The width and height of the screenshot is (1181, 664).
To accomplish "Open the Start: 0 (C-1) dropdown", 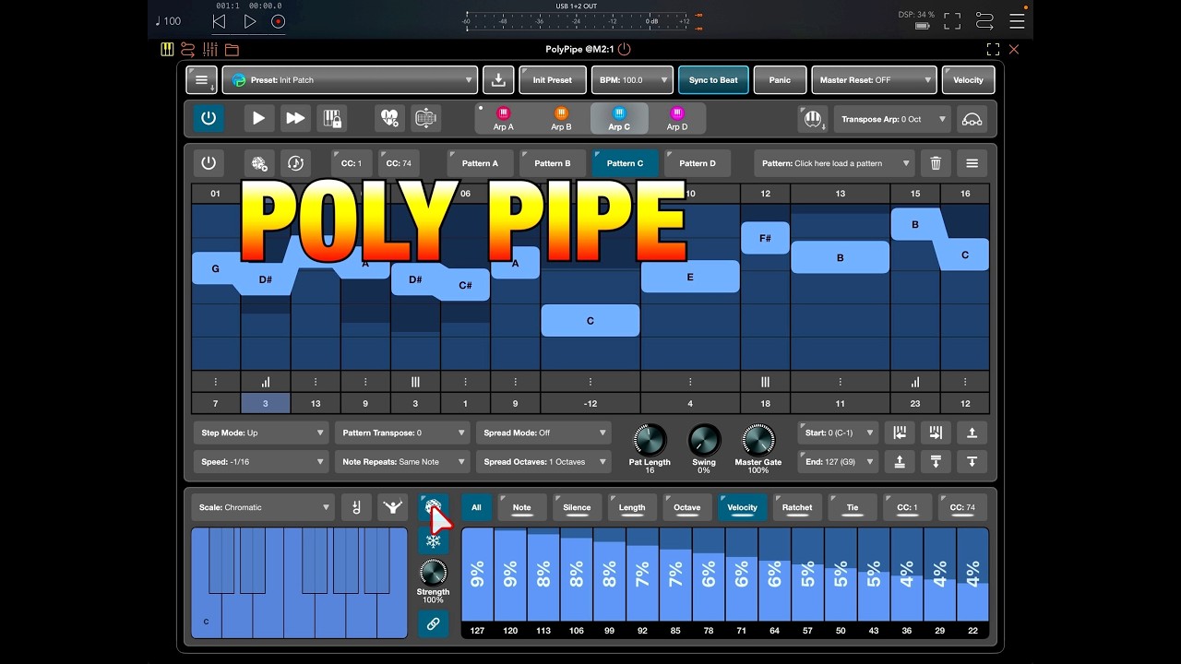I will 839,433.
